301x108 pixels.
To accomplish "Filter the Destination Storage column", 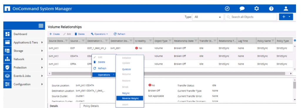I will coord(131,41).
